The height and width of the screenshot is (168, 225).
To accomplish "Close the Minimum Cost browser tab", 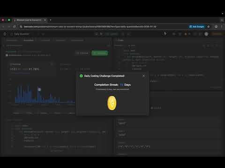I will point(45,20).
